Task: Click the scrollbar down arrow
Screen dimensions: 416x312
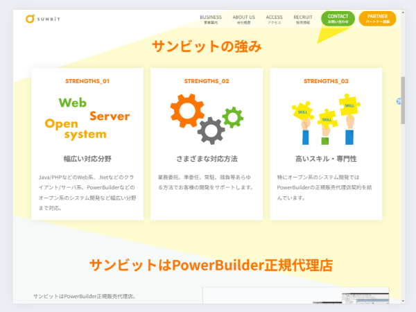Action: pos(403,301)
